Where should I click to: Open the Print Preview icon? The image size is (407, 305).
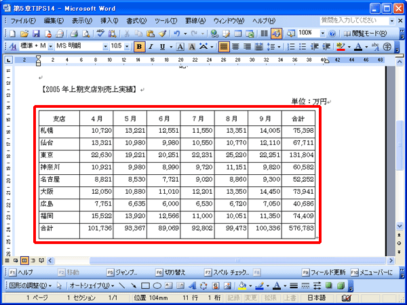(85, 34)
